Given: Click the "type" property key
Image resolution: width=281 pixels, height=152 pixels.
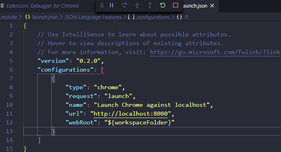Looking at the screenshot, I should 76,87.
